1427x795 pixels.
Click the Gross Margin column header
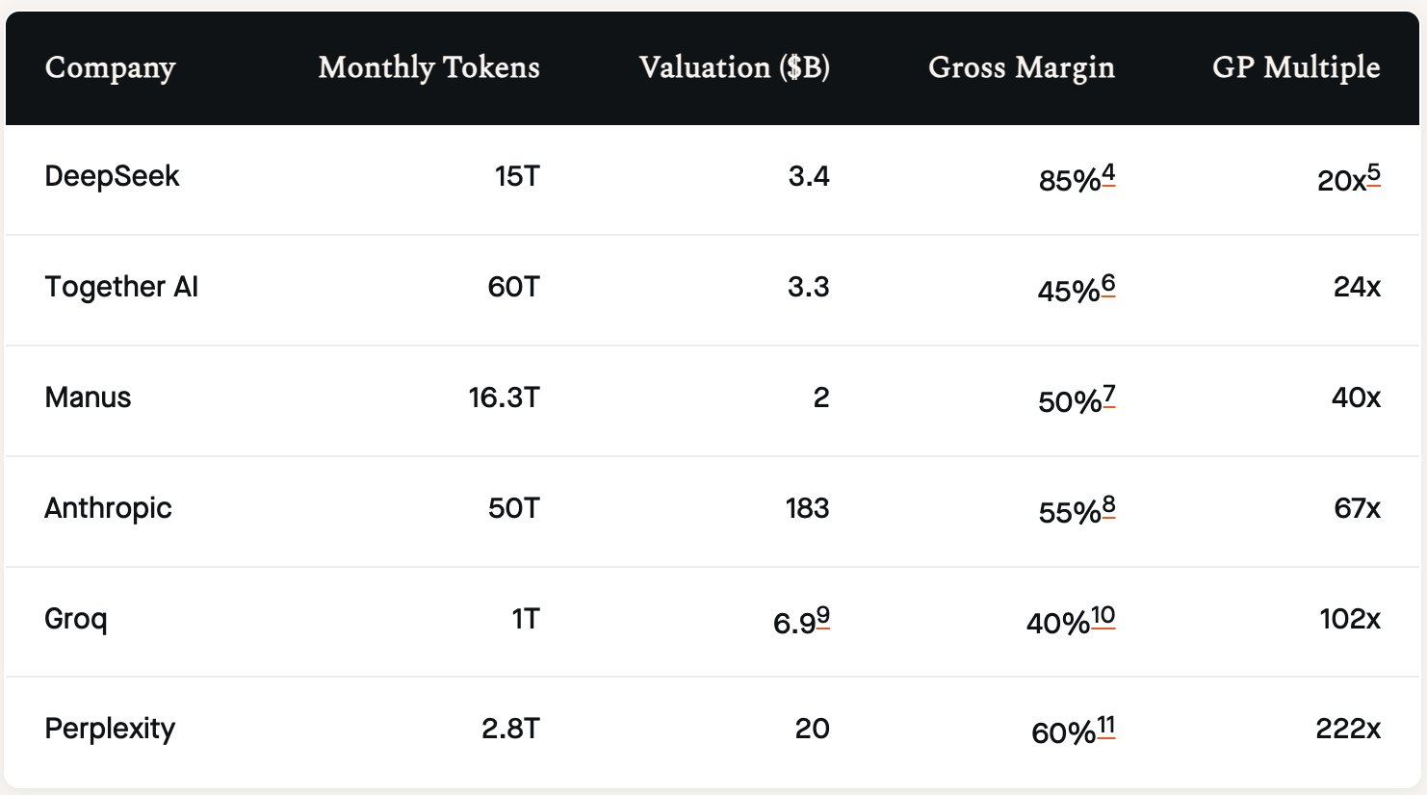(1021, 67)
